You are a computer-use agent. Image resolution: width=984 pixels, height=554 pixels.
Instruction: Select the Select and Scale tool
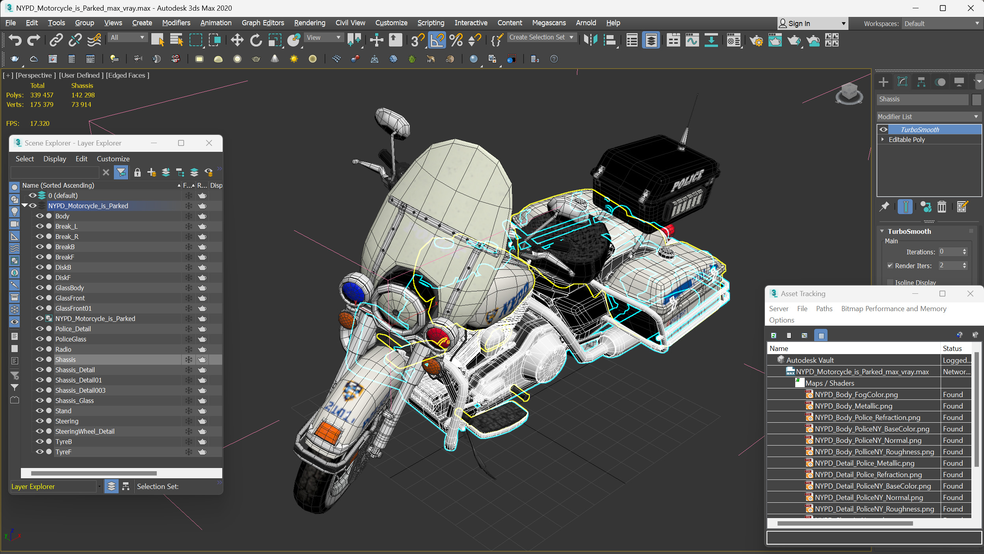[x=275, y=40]
